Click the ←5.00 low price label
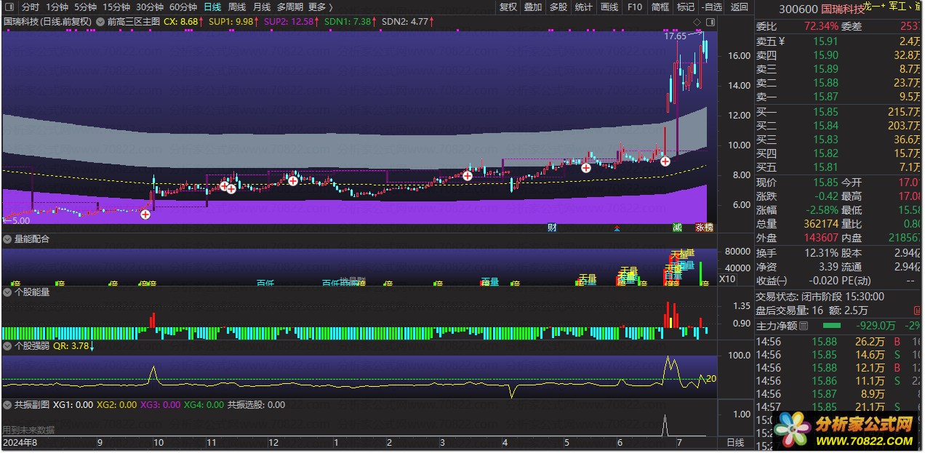925x453 pixels. (x=17, y=220)
